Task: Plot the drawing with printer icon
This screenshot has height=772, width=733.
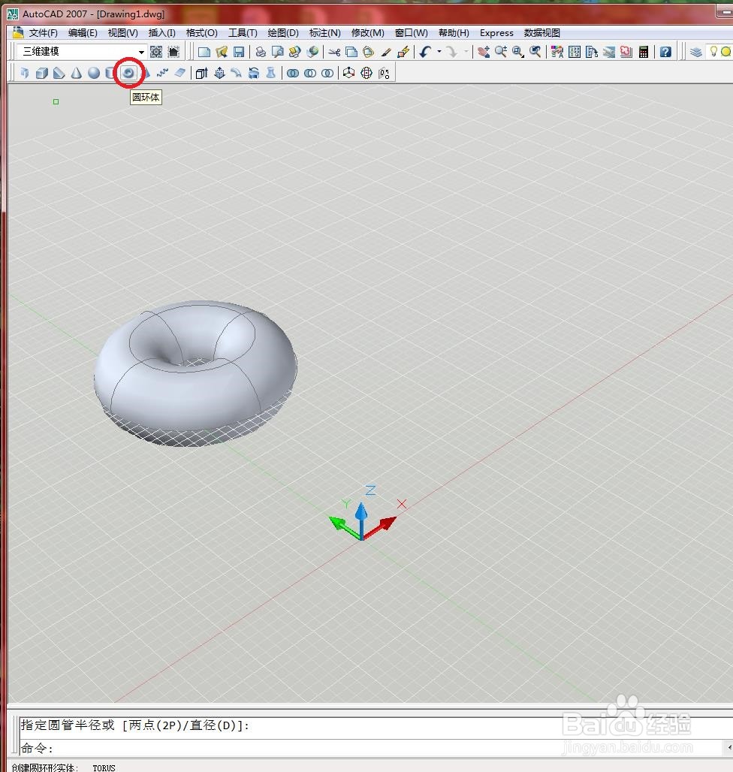Action: [x=261, y=52]
